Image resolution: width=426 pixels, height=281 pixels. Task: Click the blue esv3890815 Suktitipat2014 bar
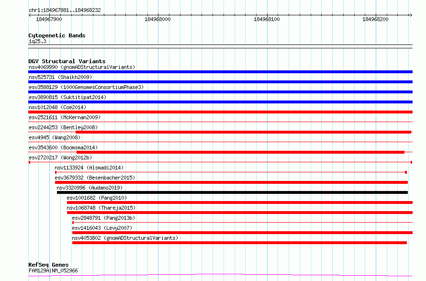[220, 102]
